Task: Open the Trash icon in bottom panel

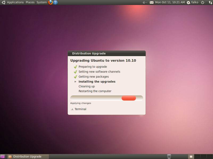Action: (x=169, y=156)
